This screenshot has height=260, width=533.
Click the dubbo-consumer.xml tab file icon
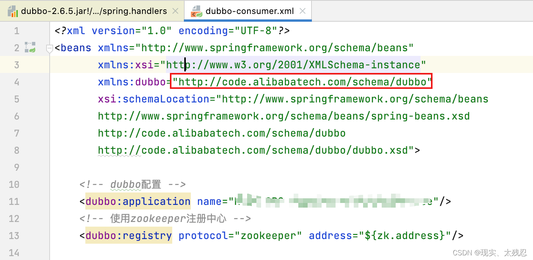[x=196, y=11]
